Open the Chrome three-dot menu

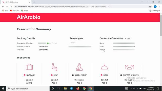[159, 7]
